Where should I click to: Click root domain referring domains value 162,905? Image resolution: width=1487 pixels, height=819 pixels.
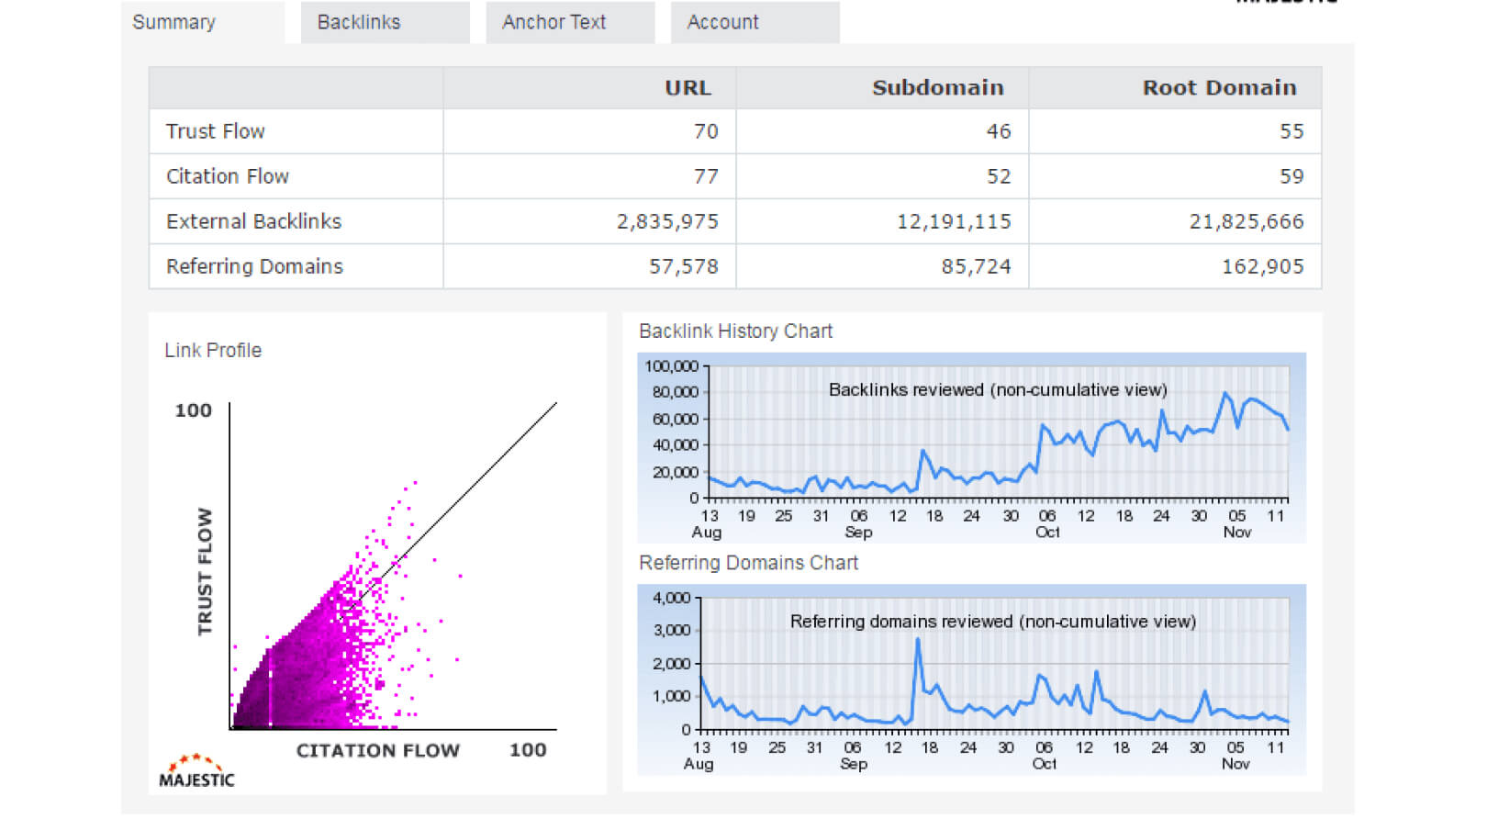[1262, 266]
